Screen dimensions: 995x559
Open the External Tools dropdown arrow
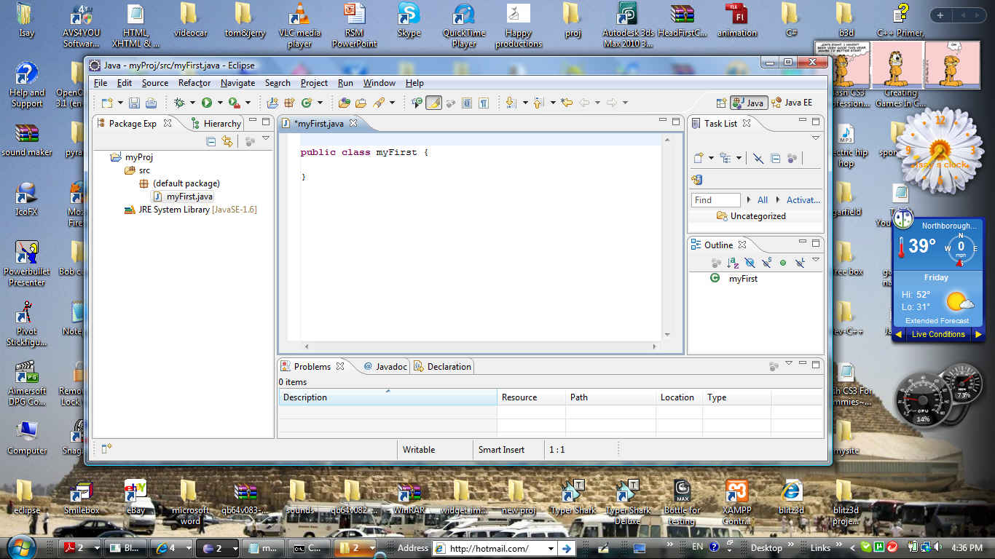tap(248, 103)
